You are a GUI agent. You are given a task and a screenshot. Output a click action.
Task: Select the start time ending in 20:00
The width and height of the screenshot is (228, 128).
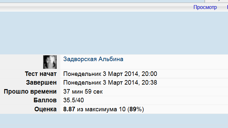point(110,74)
